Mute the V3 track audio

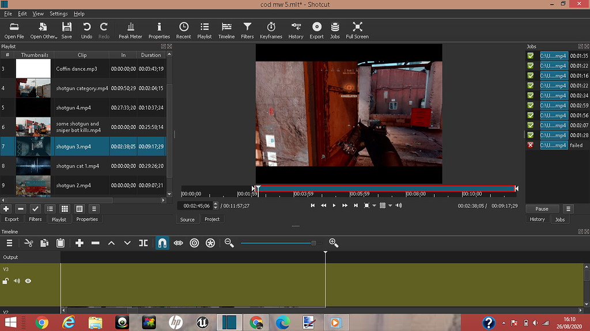17,281
